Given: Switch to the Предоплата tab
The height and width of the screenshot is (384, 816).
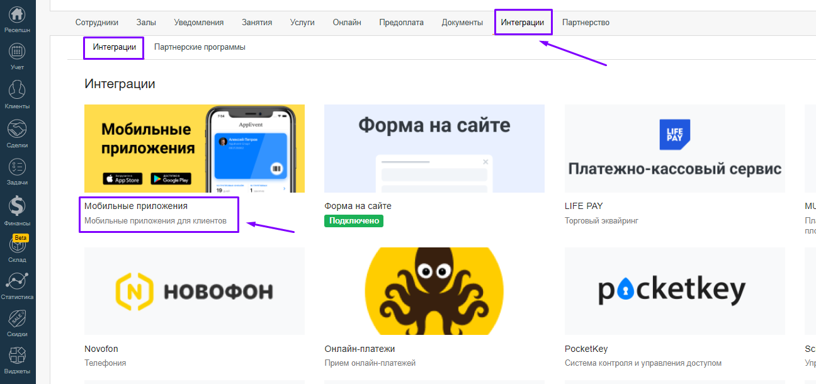Looking at the screenshot, I should point(402,22).
